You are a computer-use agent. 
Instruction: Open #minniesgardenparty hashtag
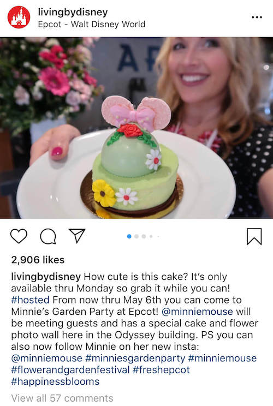pos(135,358)
